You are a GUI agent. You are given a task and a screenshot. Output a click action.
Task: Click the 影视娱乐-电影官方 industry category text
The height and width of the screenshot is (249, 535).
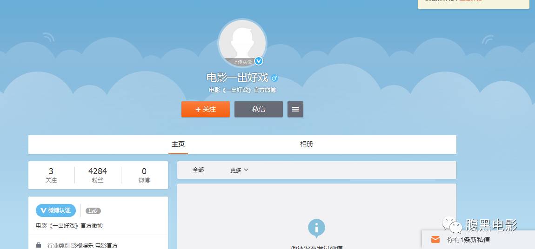[x=94, y=245]
